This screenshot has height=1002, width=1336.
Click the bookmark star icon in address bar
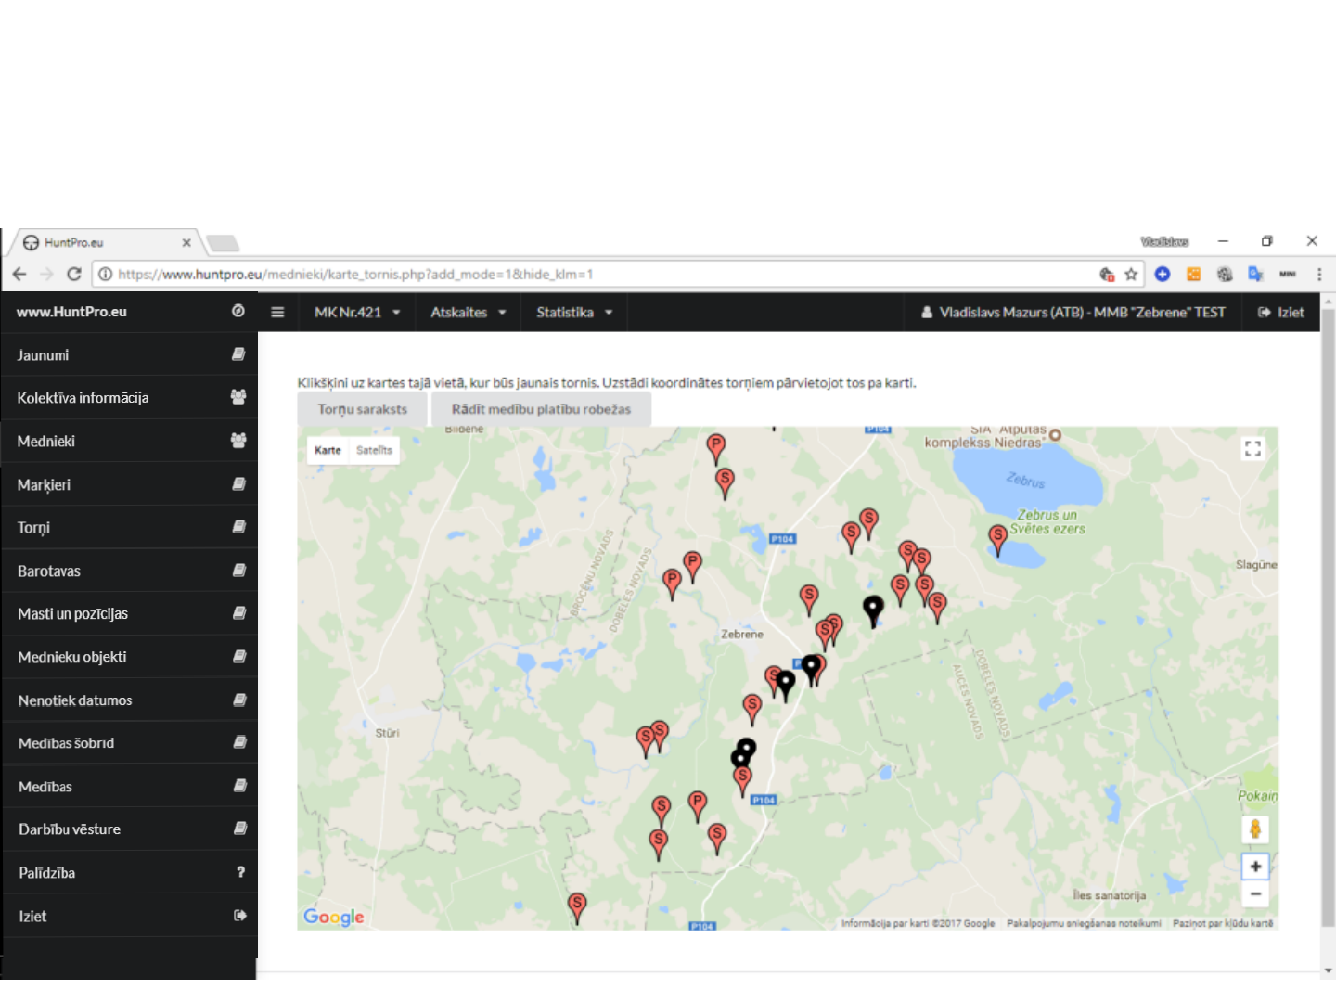1131,274
